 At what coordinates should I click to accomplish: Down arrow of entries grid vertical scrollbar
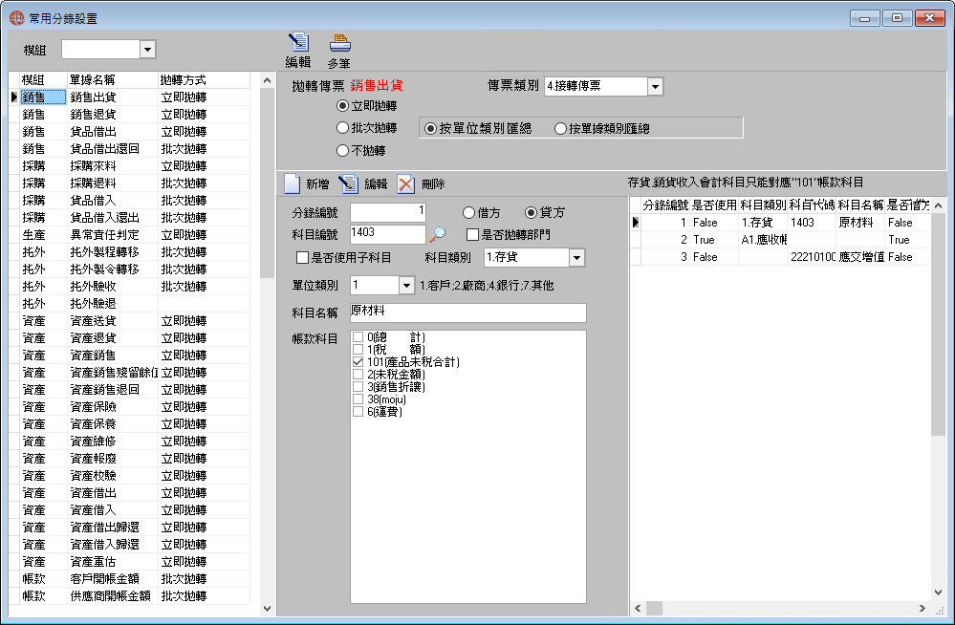(x=938, y=593)
